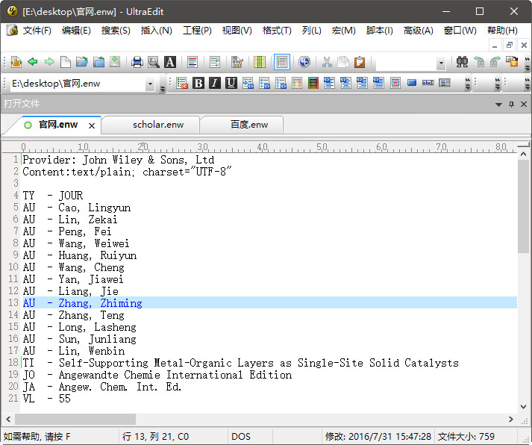Image resolution: width=532 pixels, height=445 pixels.
Task: Click in the find text input box
Action: [x=406, y=63]
